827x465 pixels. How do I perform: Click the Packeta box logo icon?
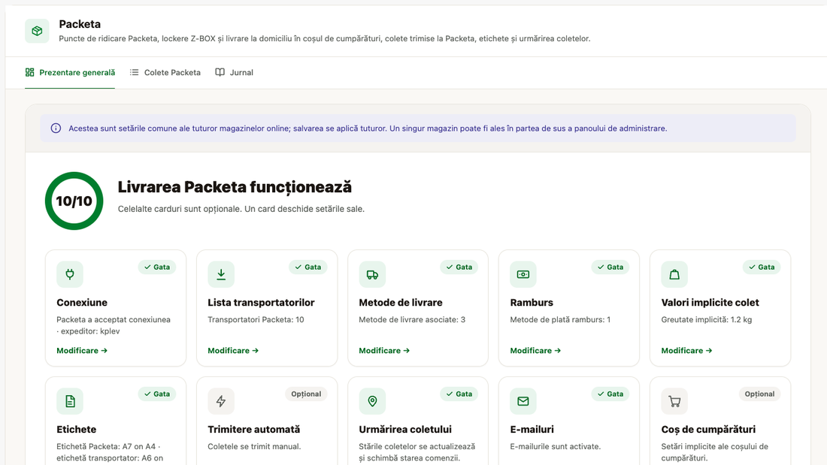pos(37,31)
